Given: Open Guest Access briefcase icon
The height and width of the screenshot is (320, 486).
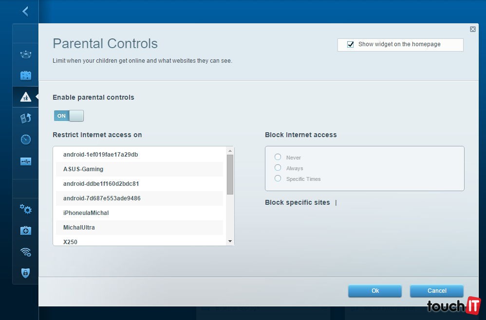Looking at the screenshot, I should (26, 75).
